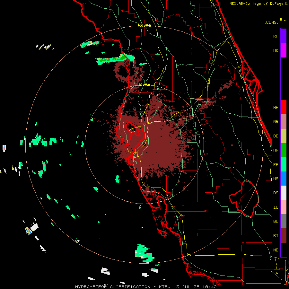Click the 'RA' legend label text
This screenshot has width=289, height=289.
(x=276, y=165)
